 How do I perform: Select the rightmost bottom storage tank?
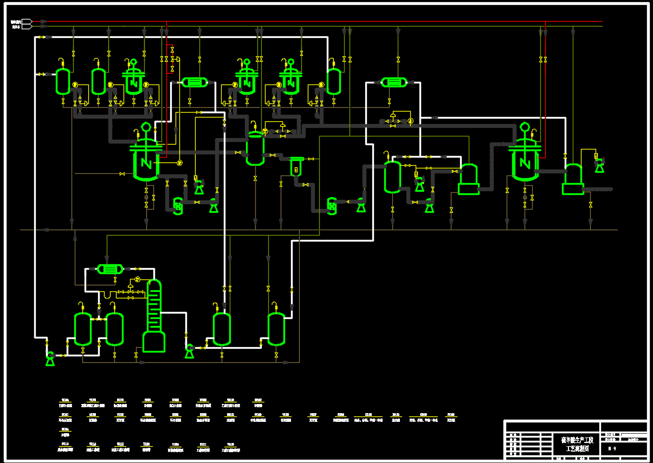pos(276,329)
